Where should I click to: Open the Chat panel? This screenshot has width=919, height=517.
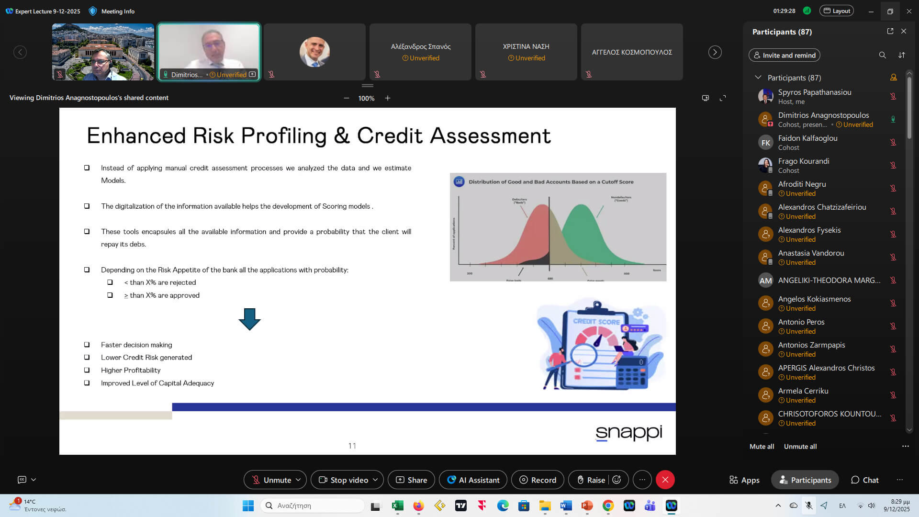click(864, 480)
